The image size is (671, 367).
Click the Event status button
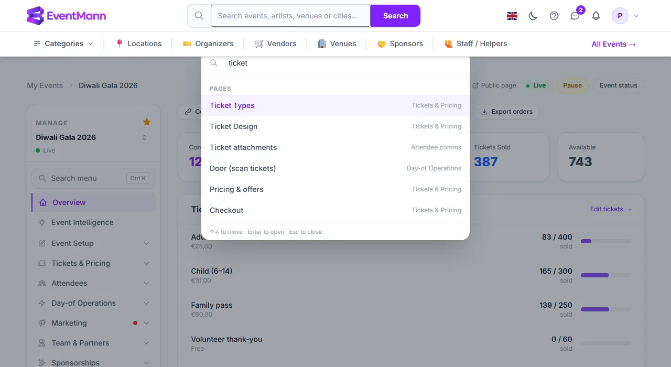[x=619, y=85]
